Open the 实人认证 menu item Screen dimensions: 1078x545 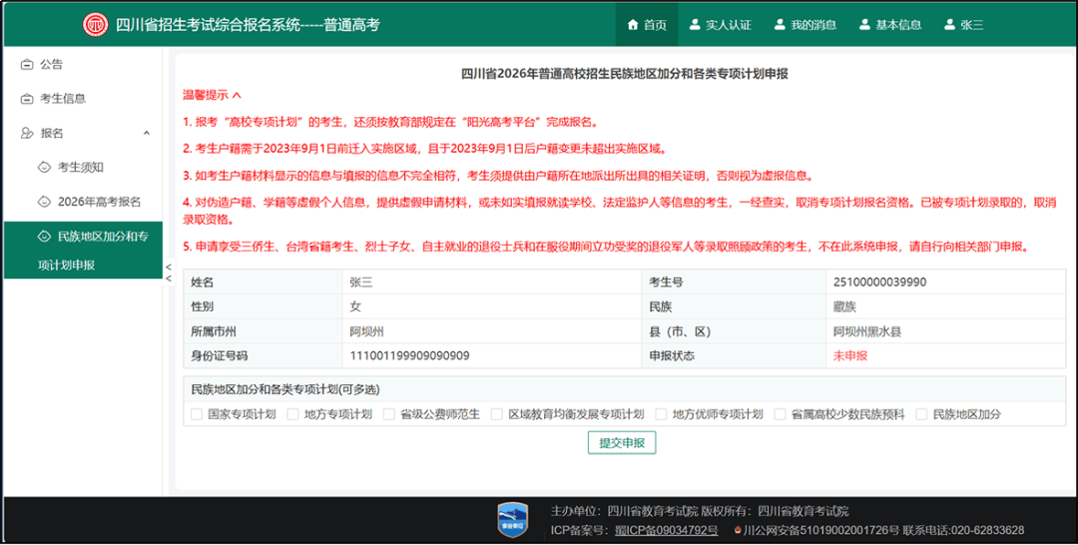coord(721,25)
